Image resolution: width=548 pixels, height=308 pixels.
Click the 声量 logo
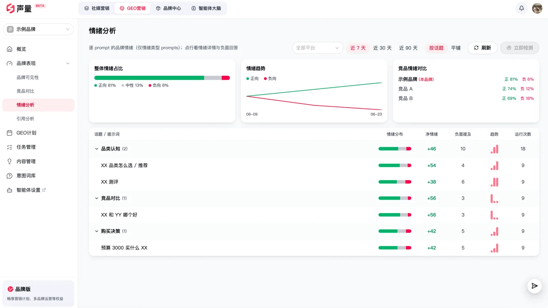tap(19, 8)
